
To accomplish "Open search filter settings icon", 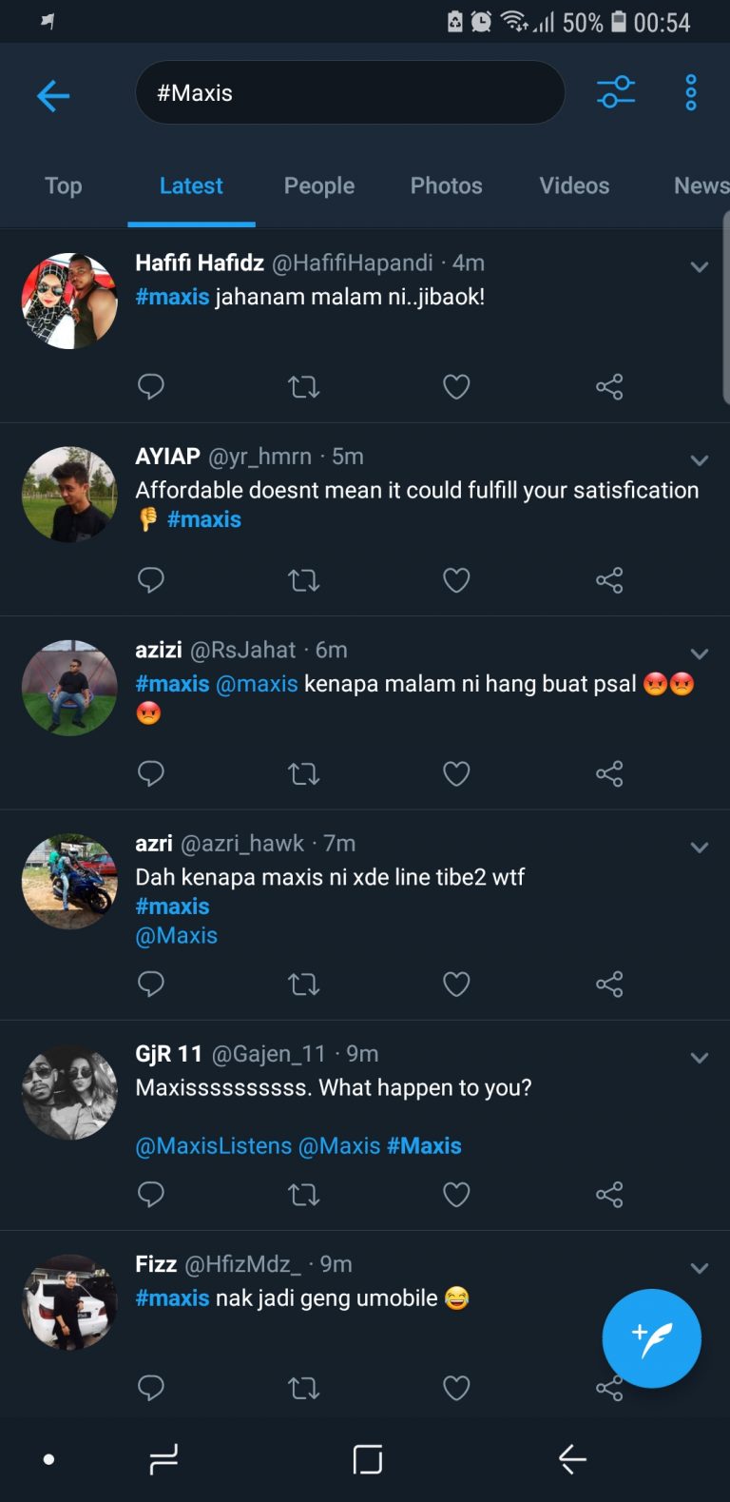I will pos(615,92).
